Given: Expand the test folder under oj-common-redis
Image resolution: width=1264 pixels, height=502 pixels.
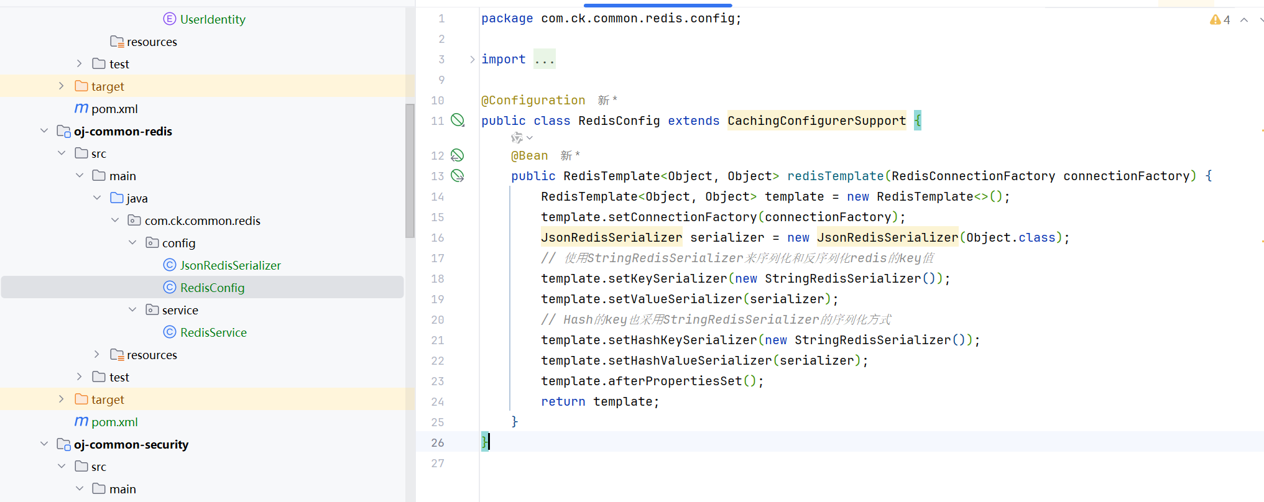Looking at the screenshot, I should [x=79, y=376].
